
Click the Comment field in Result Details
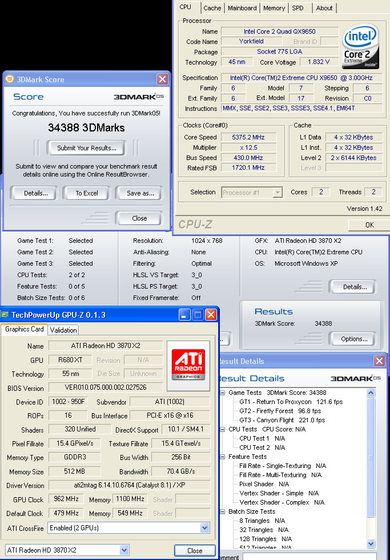pos(311,557)
